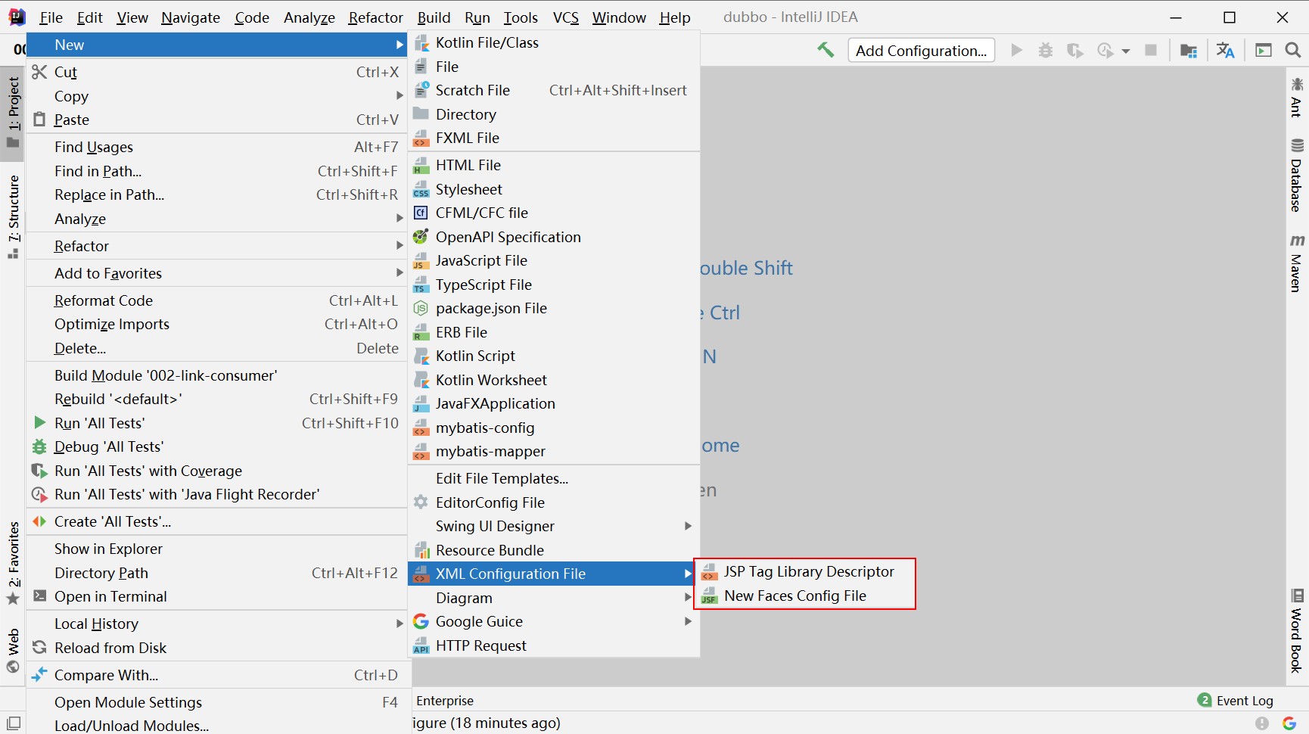Open the Event Log
1309x734 pixels.
(x=1244, y=700)
